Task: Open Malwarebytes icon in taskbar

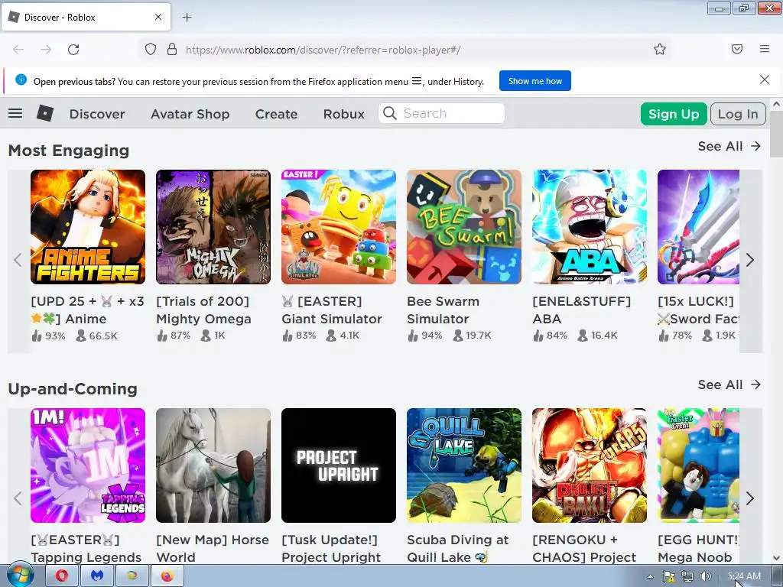Action: (97, 576)
